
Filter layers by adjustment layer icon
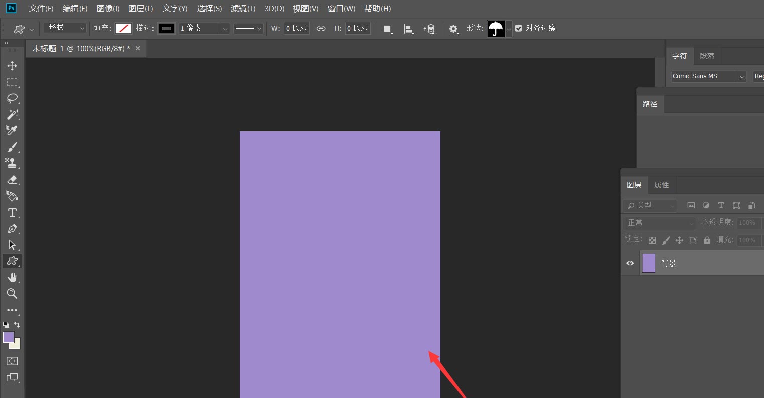(x=706, y=205)
